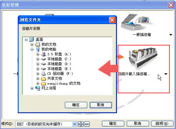This screenshot has height=129, width=176.
Task: Open the 樣式 combo box dropdown
Action: [x=74, y=124]
